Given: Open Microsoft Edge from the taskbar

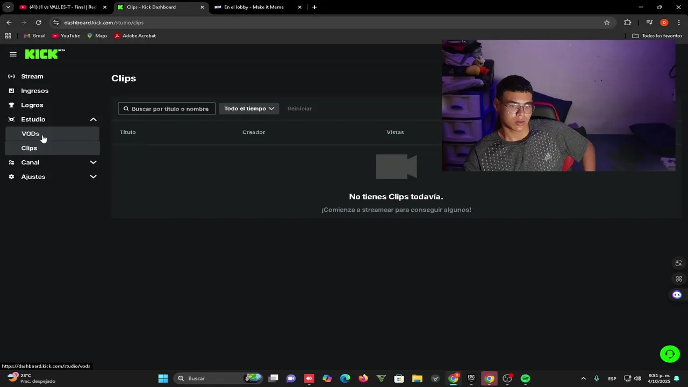Looking at the screenshot, I should click(345, 378).
